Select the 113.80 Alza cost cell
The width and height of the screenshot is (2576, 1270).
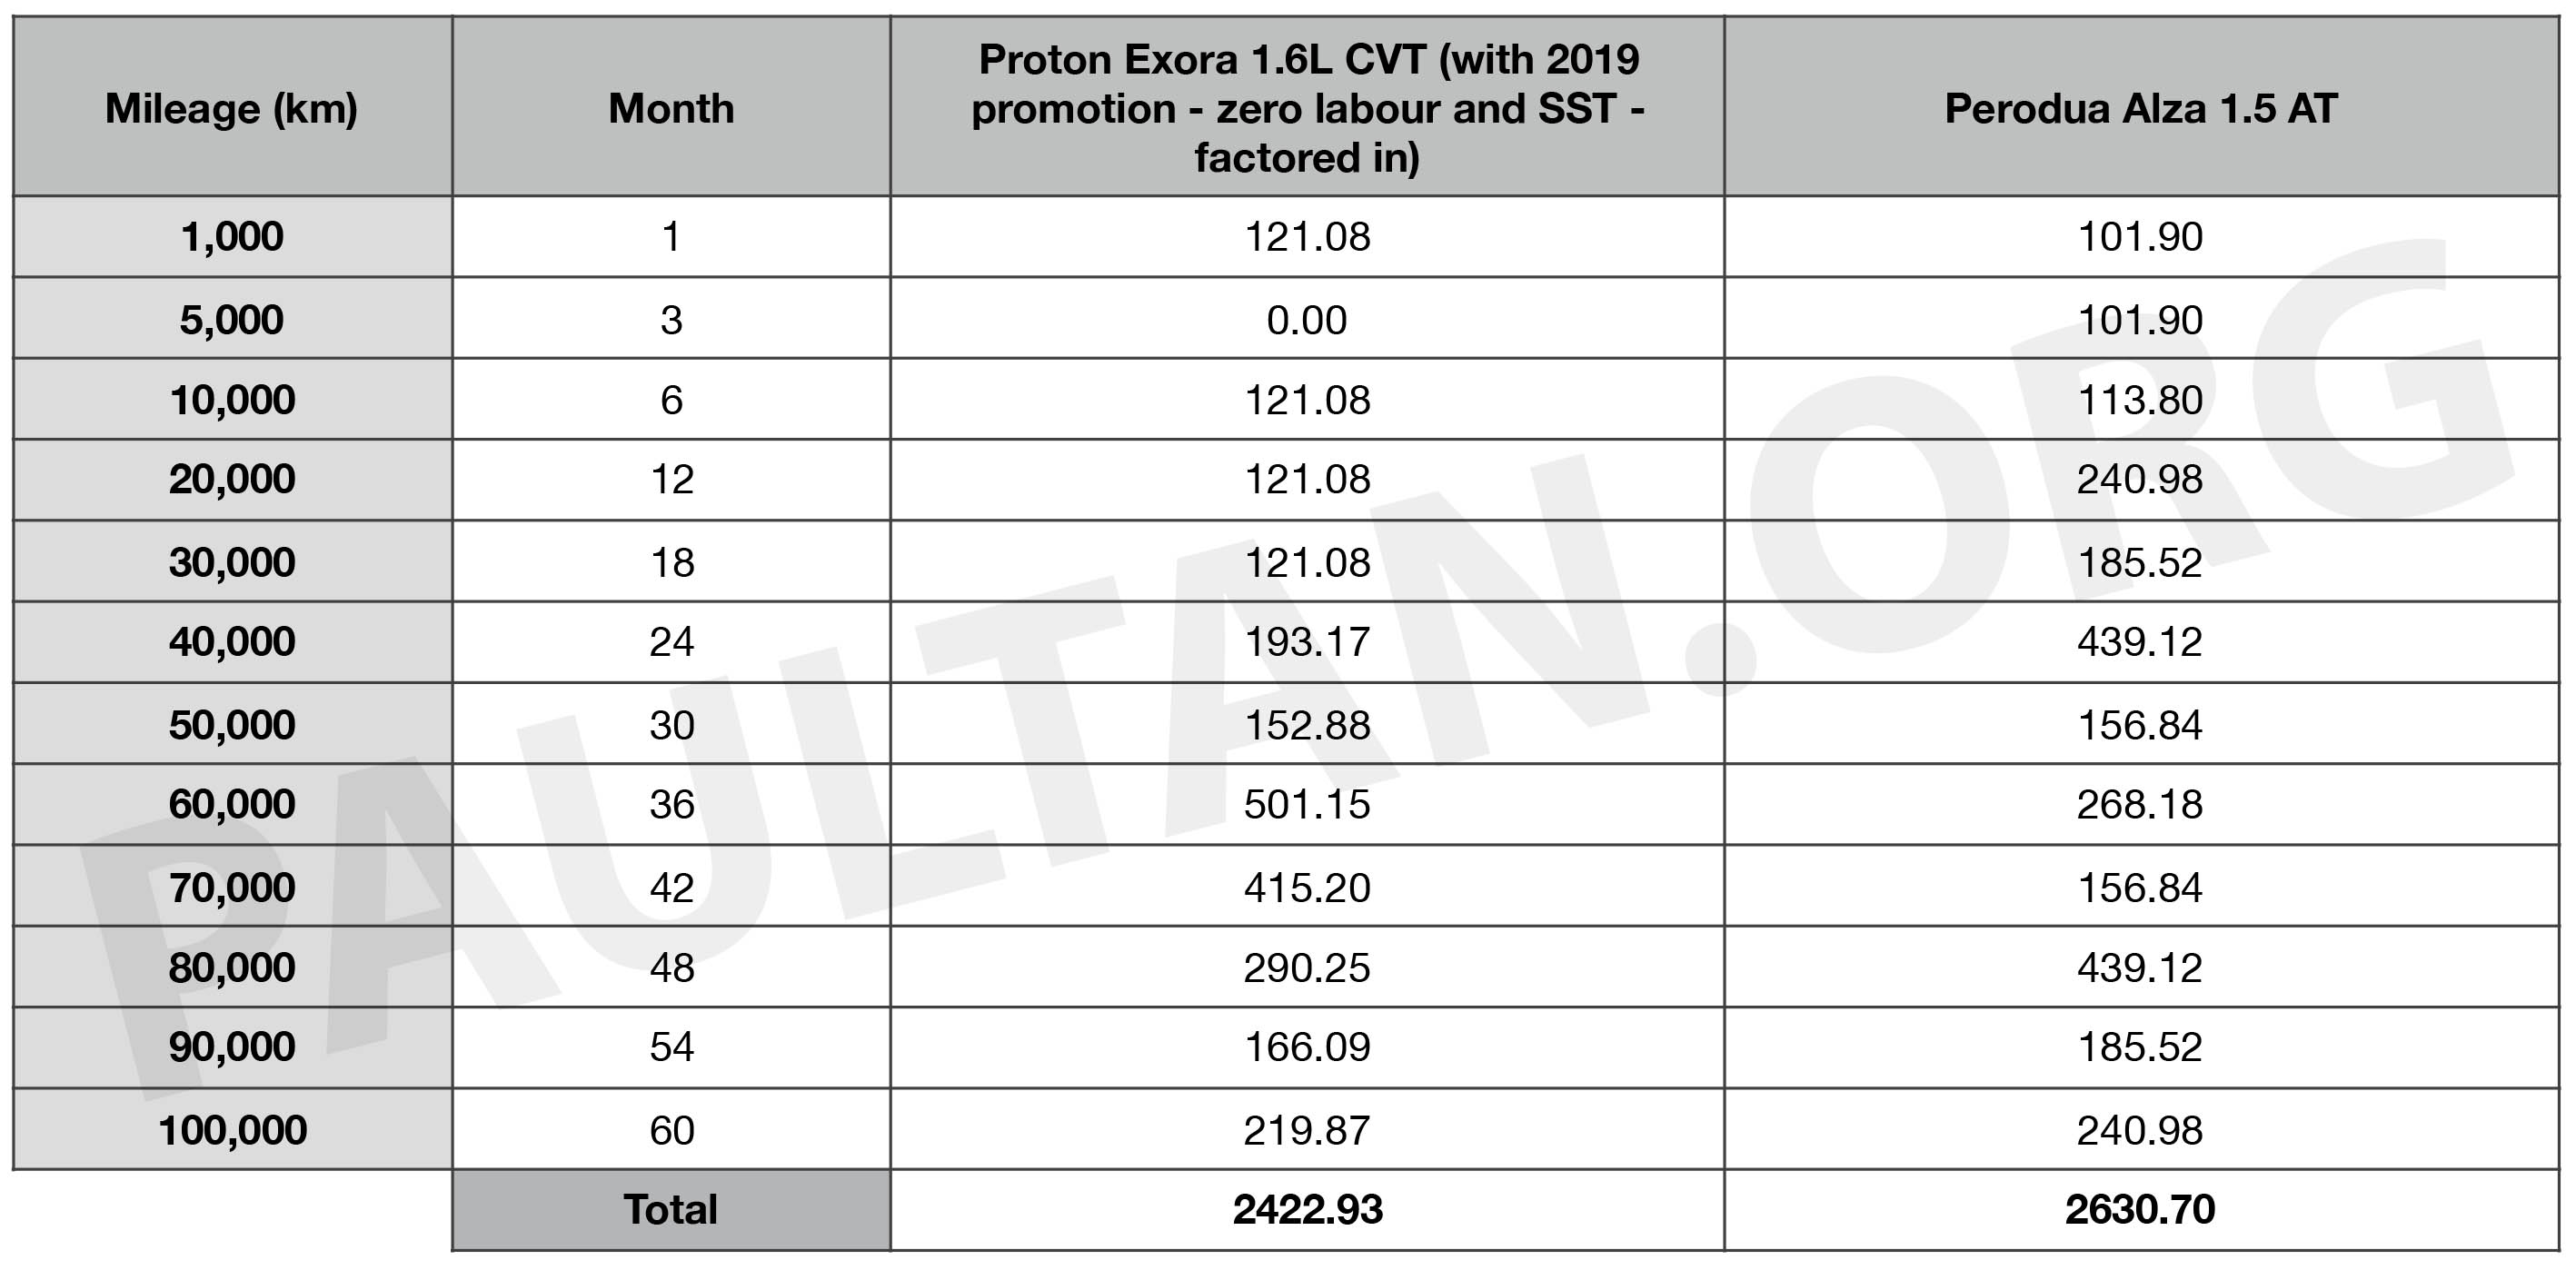point(2141,399)
